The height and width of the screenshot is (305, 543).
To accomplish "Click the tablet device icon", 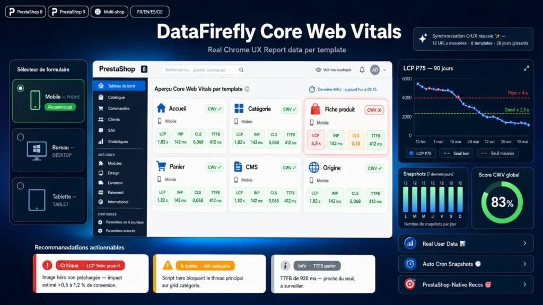I will [37, 200].
